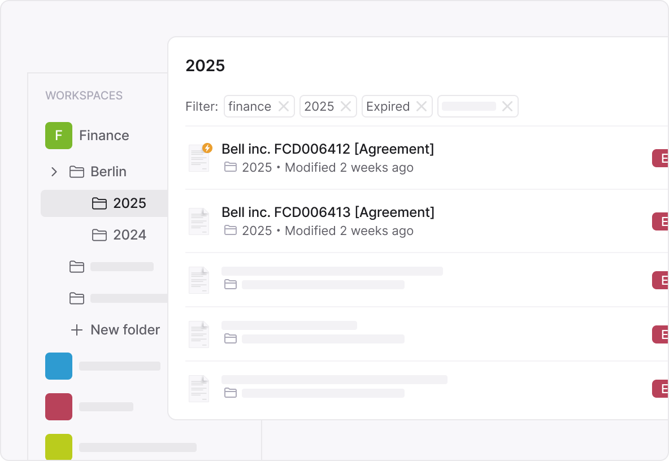Image resolution: width=669 pixels, height=461 pixels.
Task: Click the document icon for Bell inc. FCD006413
Action: pos(199,221)
